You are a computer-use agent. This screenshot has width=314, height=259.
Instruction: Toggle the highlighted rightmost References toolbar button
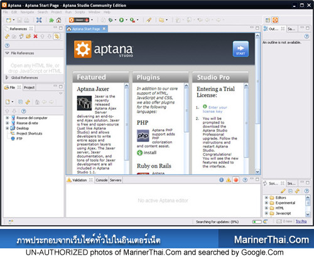[x=57, y=36]
